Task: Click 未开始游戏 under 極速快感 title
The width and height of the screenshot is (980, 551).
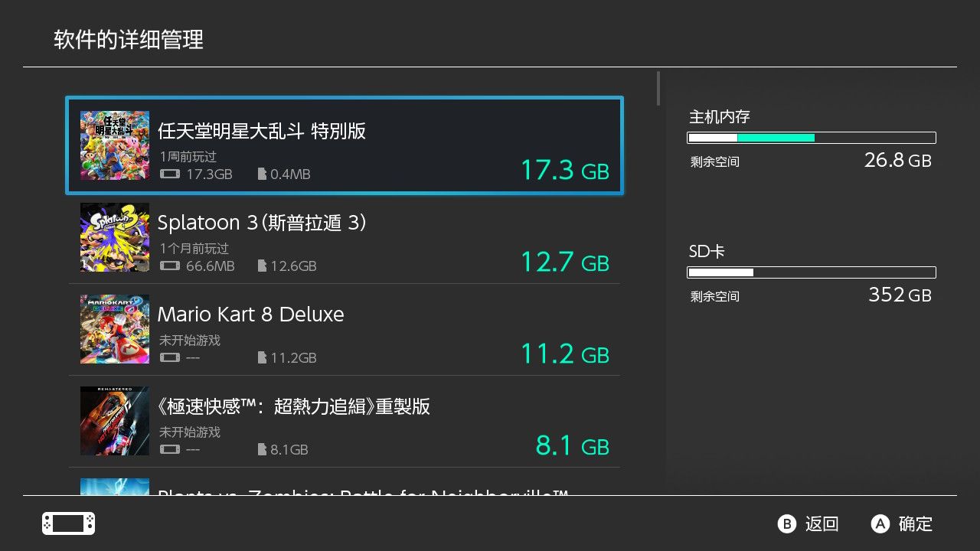Action: coord(190,432)
